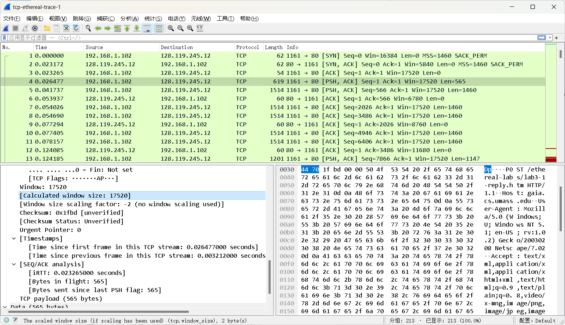The width and height of the screenshot is (565, 325).
Task: Reset text to normal size
Action: [x=190, y=28]
